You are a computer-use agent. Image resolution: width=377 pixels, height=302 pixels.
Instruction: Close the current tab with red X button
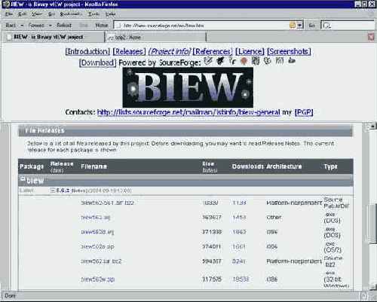coord(371,37)
